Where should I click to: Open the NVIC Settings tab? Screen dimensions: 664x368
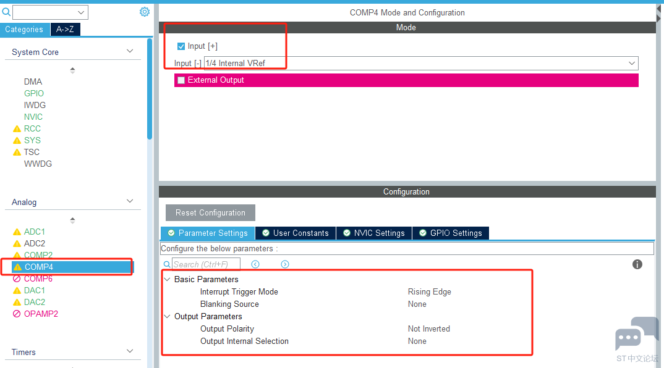374,233
